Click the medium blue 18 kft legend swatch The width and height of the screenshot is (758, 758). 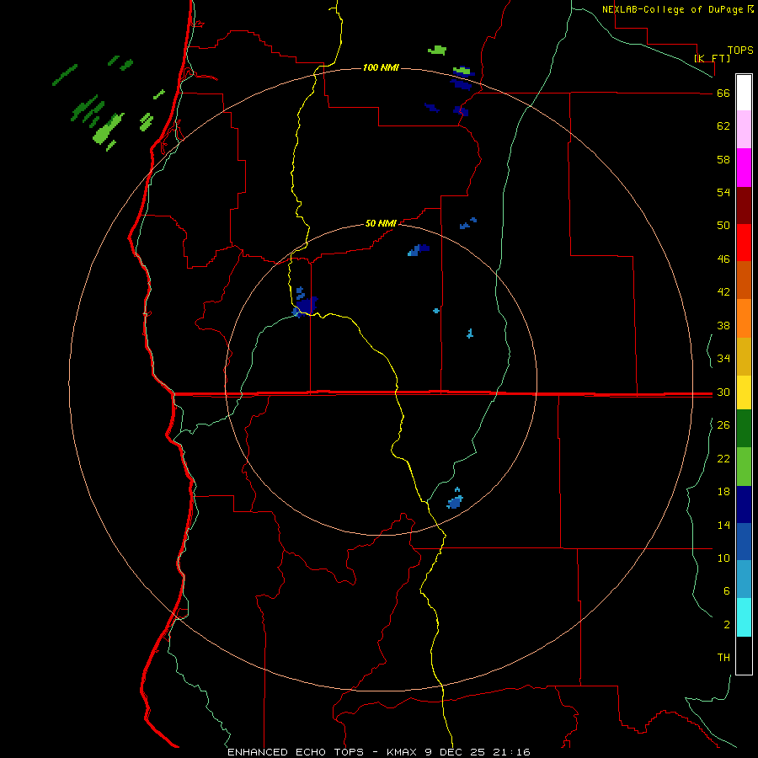click(x=744, y=542)
